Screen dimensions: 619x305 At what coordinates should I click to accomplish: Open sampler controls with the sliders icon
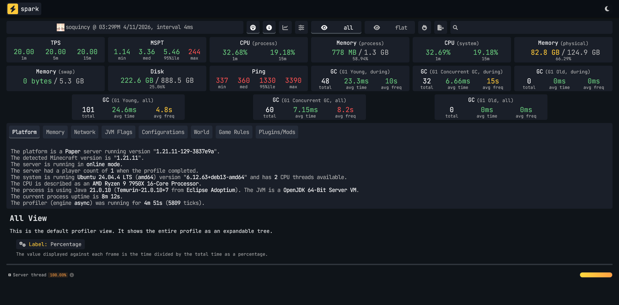(301, 27)
